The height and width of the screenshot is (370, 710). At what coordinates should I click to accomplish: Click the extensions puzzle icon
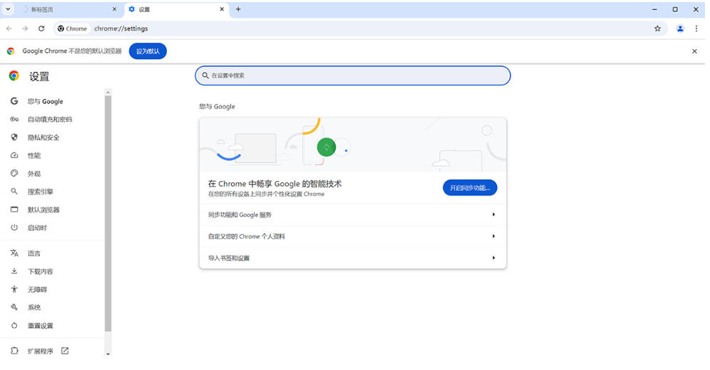(14, 351)
